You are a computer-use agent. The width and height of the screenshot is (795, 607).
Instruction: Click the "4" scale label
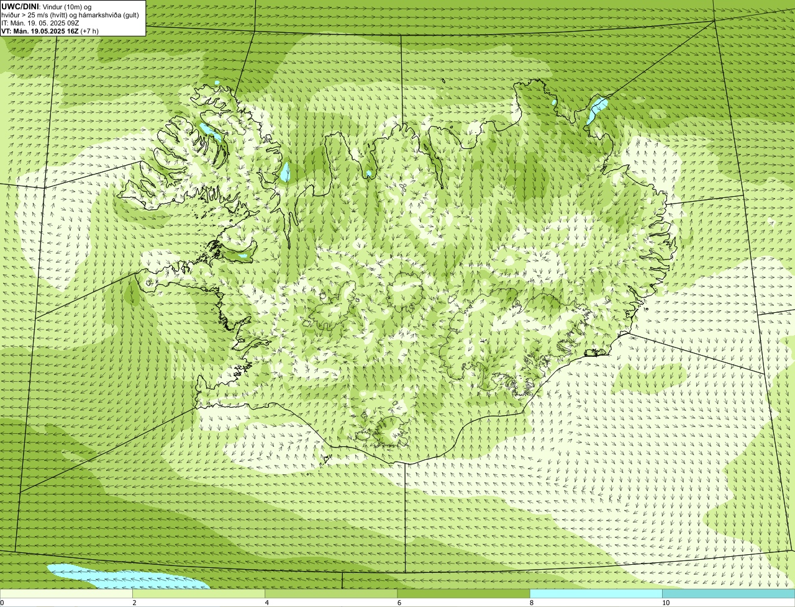click(x=266, y=603)
